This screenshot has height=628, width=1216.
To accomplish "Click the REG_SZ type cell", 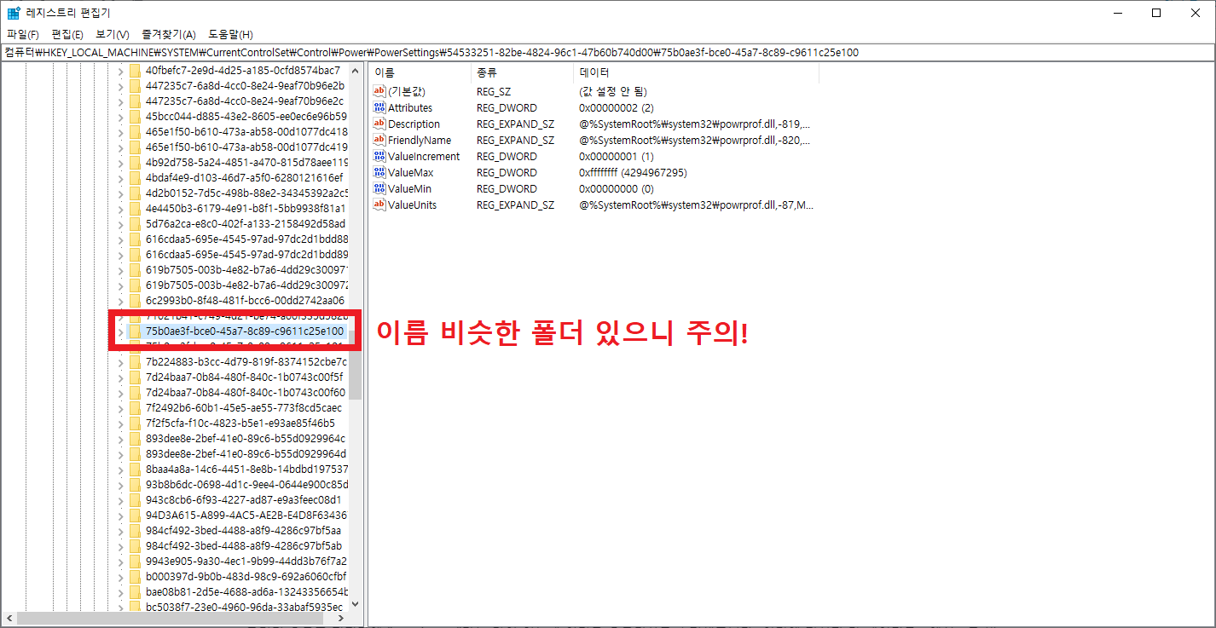I will pyautogui.click(x=494, y=92).
